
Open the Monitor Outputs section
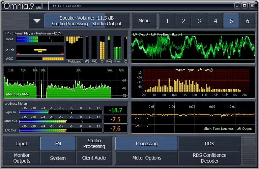coord(22,158)
